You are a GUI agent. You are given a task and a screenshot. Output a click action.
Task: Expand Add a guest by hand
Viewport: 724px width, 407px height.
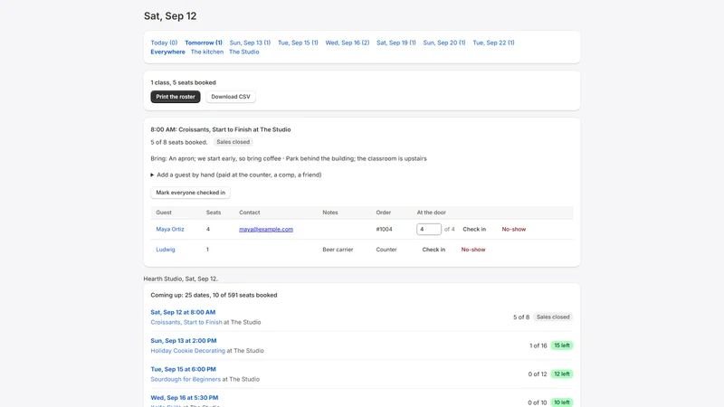point(236,175)
